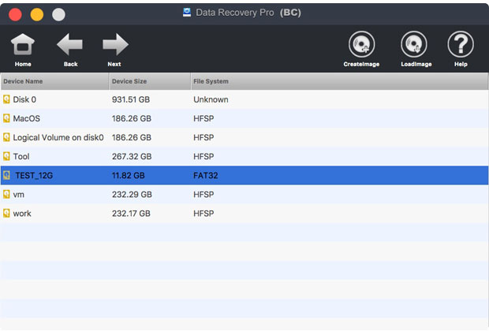Select the TEST_12G volume name

(34, 176)
